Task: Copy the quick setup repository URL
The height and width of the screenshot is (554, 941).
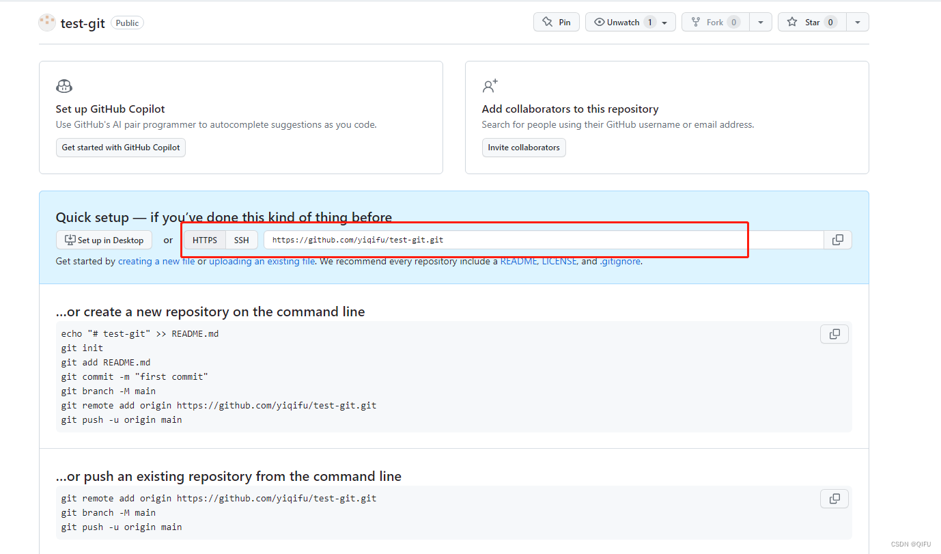Action: 838,240
